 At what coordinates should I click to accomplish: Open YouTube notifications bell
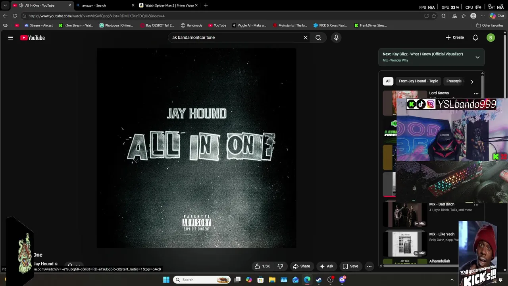point(475,38)
